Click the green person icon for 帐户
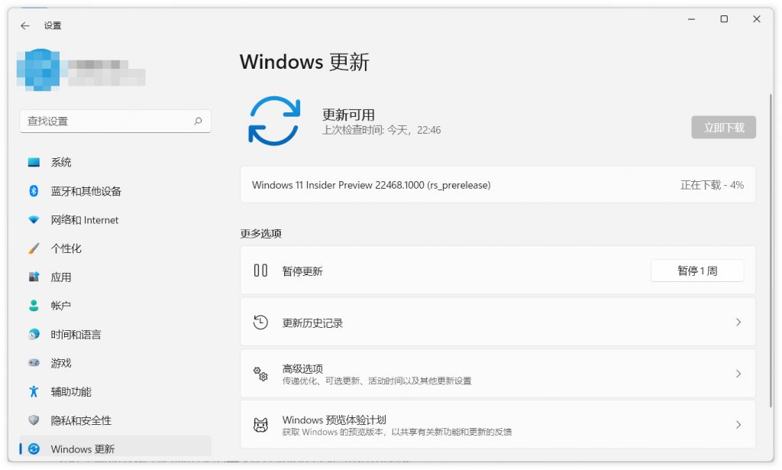 34,306
